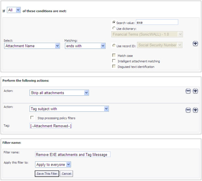Select the Search value radio button

coord(114,22)
